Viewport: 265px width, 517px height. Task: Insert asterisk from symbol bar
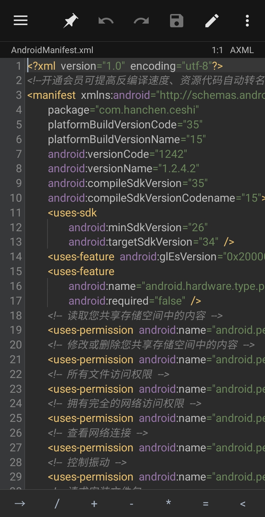[169, 503]
